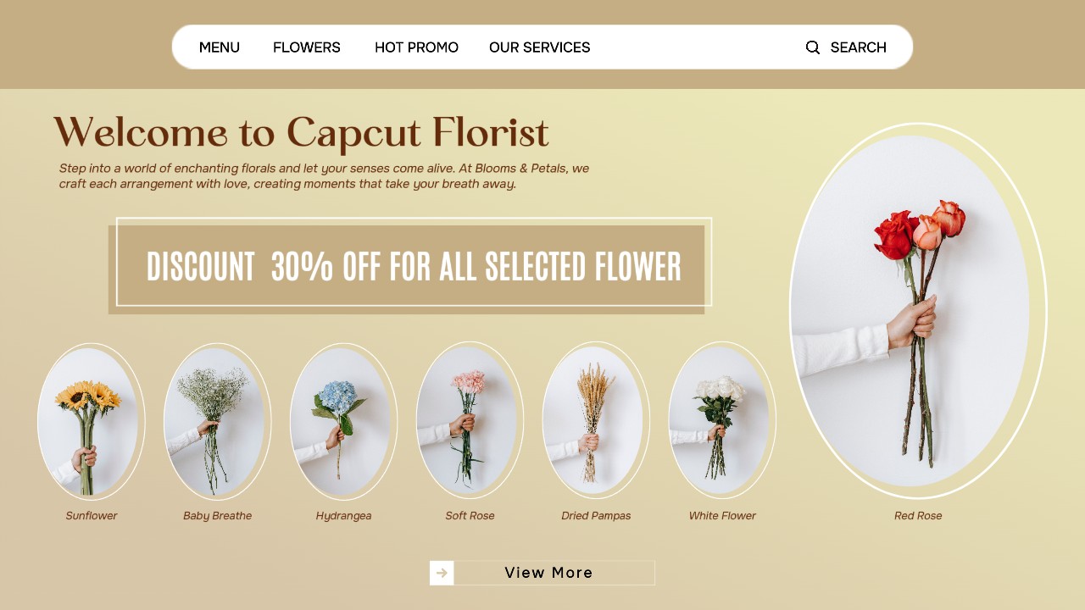This screenshot has width=1085, height=610.
Task: Open the FLOWERS navigation item
Action: pos(307,47)
